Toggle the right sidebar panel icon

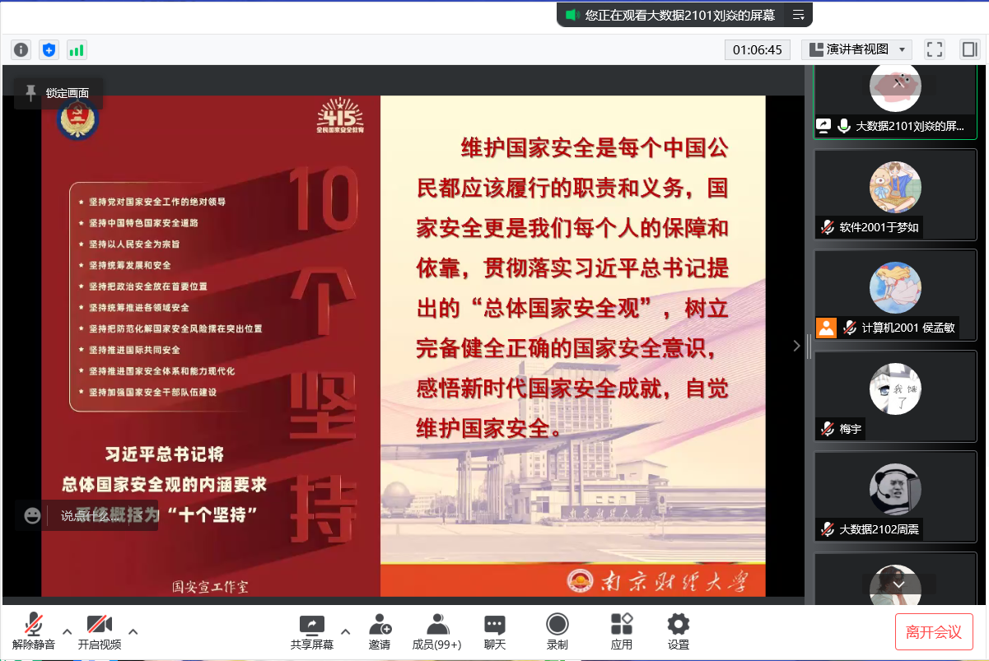point(968,49)
